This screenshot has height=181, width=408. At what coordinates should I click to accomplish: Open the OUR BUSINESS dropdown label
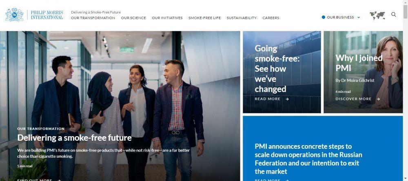pyautogui.click(x=340, y=18)
